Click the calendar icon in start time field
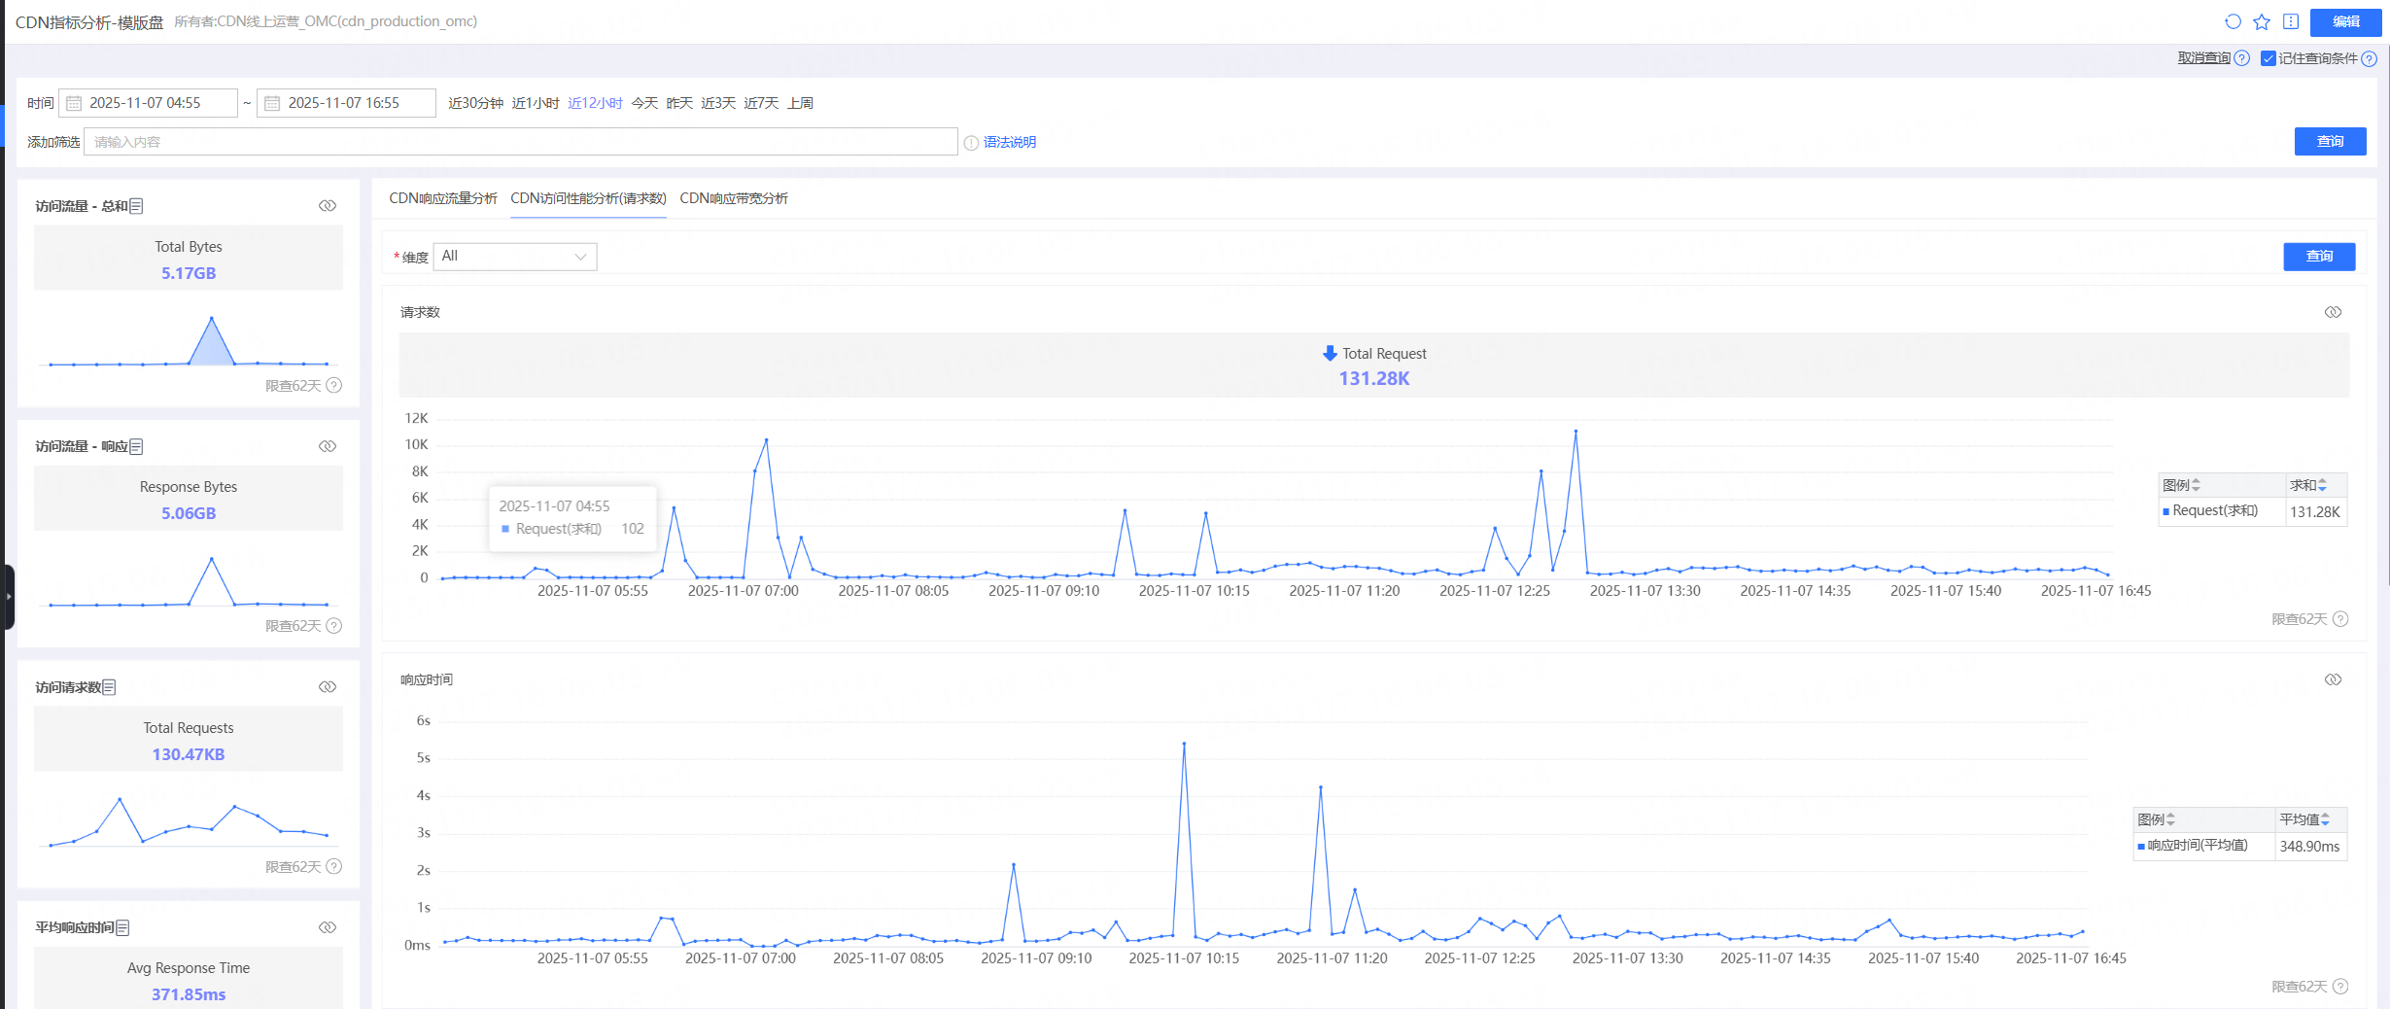2390x1009 pixels. 74,103
